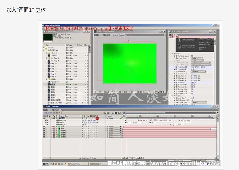This screenshot has height=170, width=239.
Task: Click the Switches / Modes toggle button
Action: [x=89, y=158]
